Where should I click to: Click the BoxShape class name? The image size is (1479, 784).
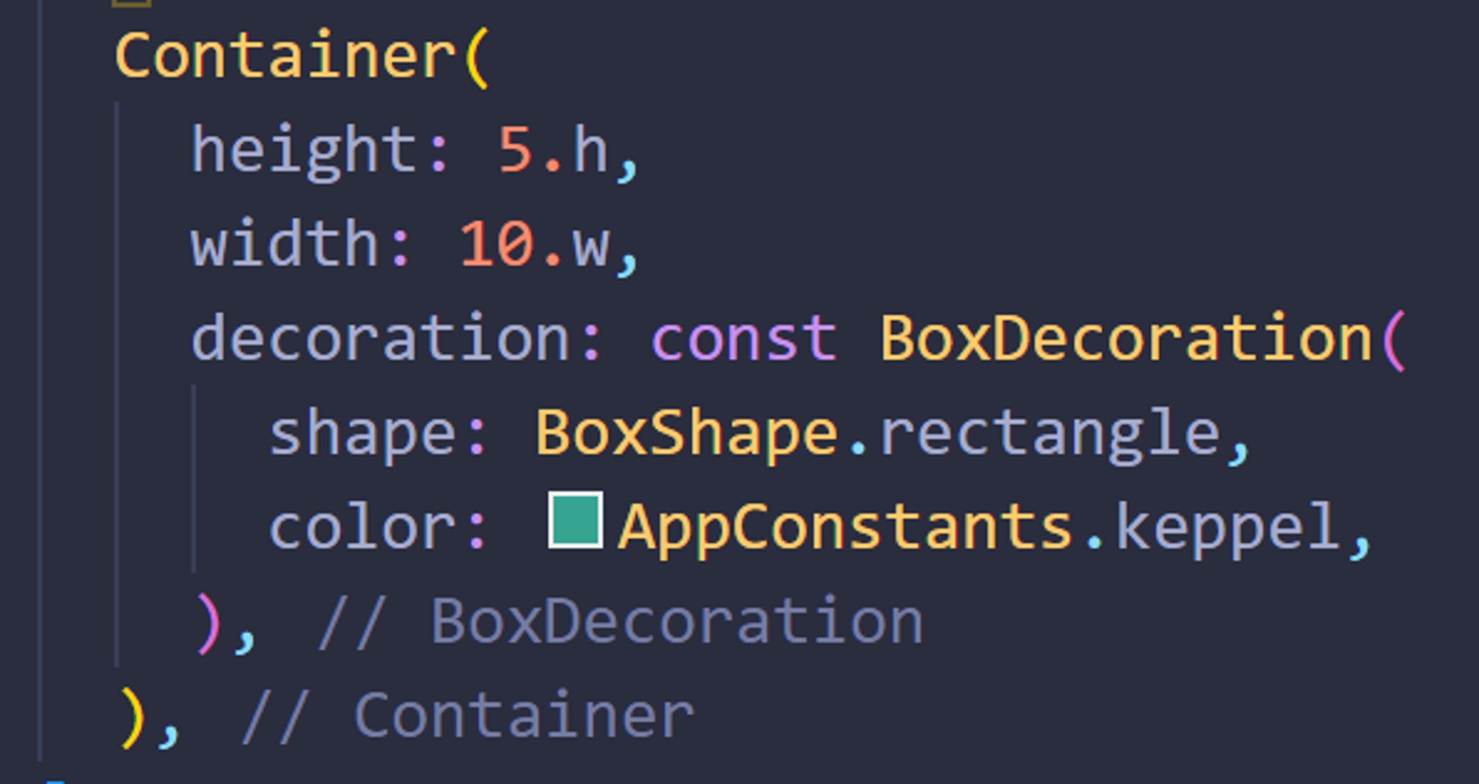(687, 434)
